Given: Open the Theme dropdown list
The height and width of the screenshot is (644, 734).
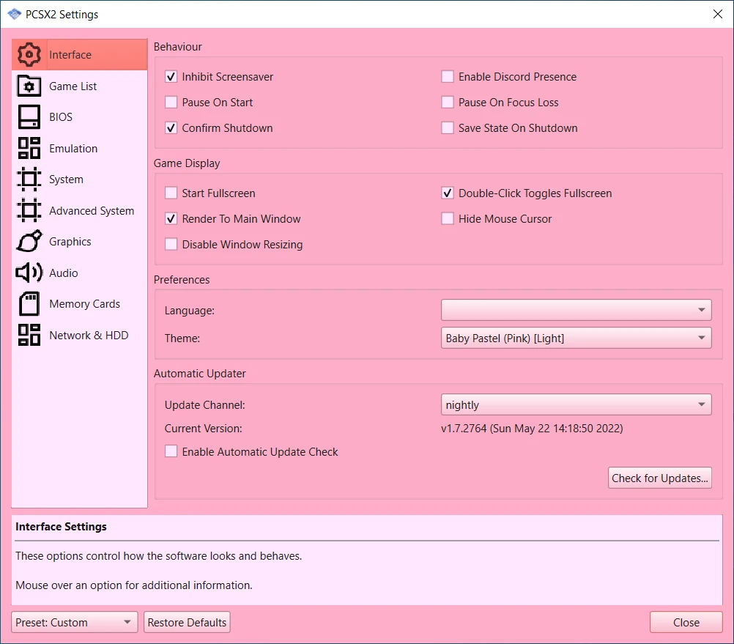Looking at the screenshot, I should [576, 338].
